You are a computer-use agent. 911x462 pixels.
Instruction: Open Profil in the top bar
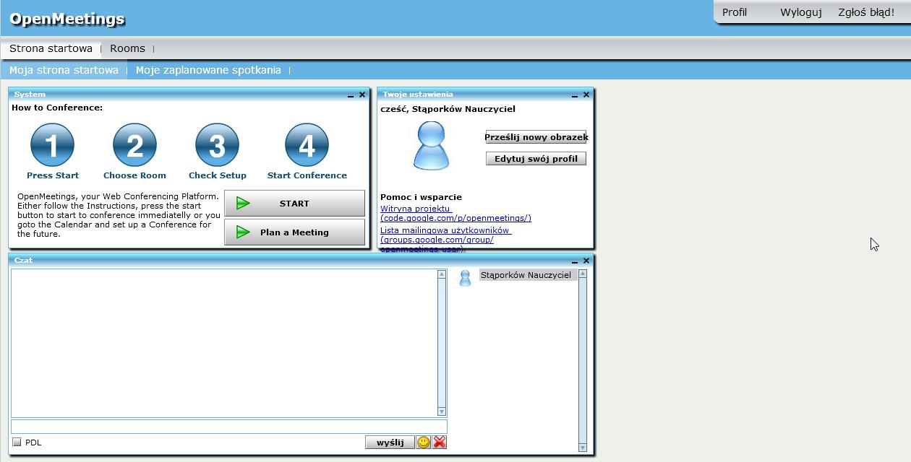pyautogui.click(x=735, y=12)
